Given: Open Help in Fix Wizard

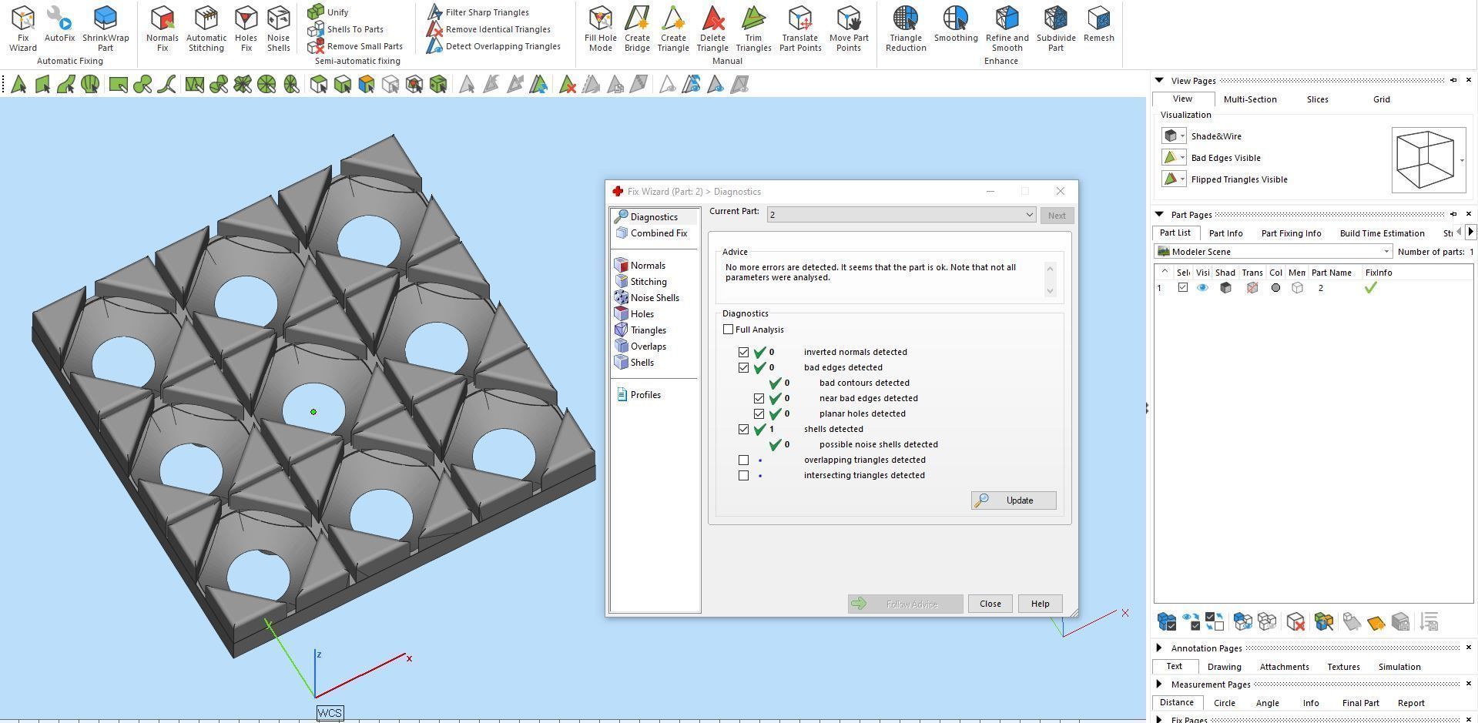Looking at the screenshot, I should tap(1040, 604).
